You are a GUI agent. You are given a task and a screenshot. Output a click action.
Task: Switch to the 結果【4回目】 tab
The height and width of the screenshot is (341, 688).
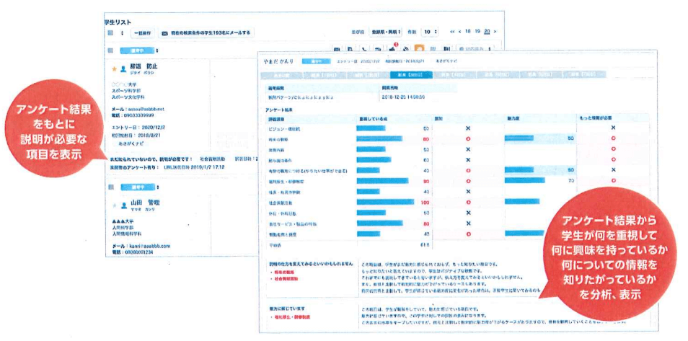click(x=454, y=74)
